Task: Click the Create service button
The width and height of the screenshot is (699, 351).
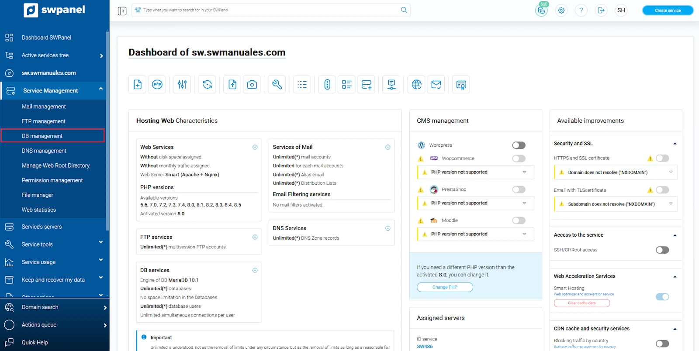Action: click(x=668, y=10)
